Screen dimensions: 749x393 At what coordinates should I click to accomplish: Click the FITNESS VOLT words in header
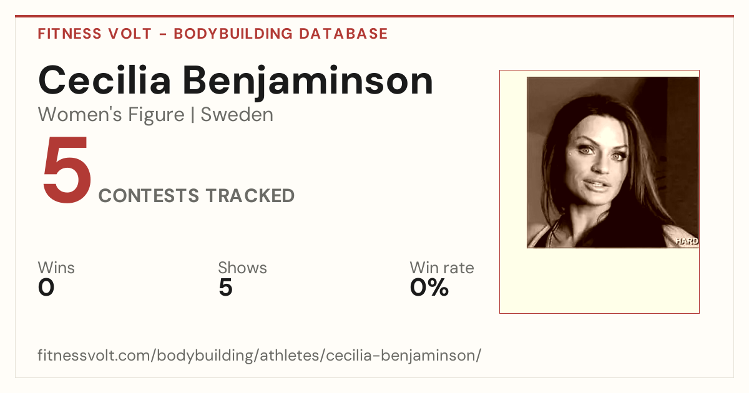[x=94, y=34]
